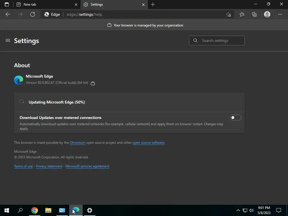Image resolution: width=288 pixels, height=216 pixels.
Task: Add this page to favorites star icon
Action: coord(228,14)
